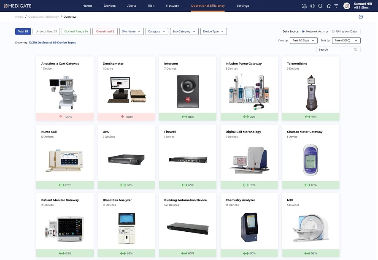Click the Overutilized 2 filter button
This screenshot has height=260, width=378.
105,31
